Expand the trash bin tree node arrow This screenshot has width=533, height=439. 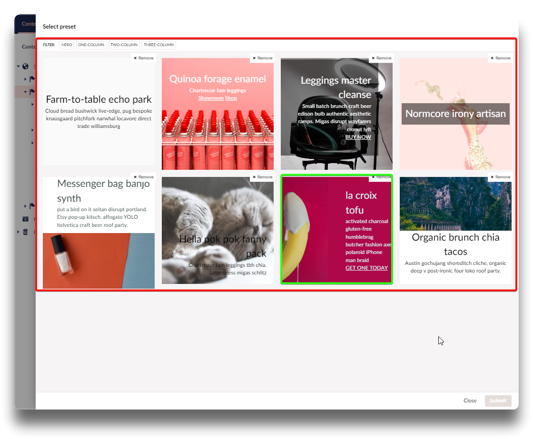(x=19, y=232)
